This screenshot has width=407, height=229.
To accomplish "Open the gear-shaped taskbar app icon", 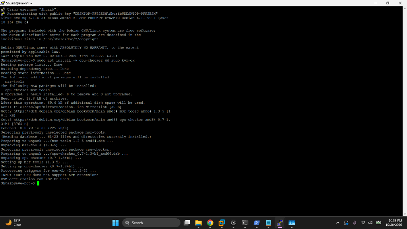I will tap(233, 223).
